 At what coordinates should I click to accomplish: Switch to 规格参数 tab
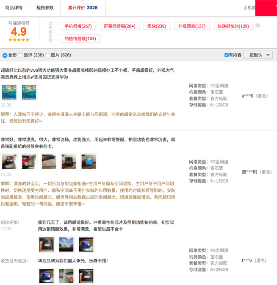[x=45, y=8]
